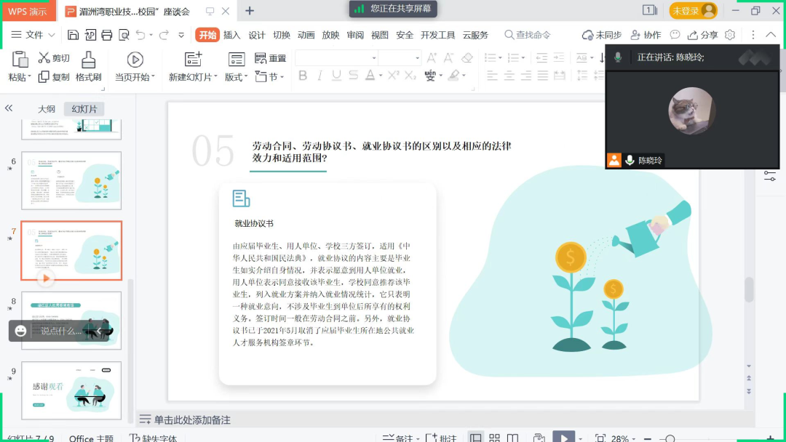Switch to the 动画 ribbon tab
The image size is (786, 442).
pyautogui.click(x=306, y=35)
